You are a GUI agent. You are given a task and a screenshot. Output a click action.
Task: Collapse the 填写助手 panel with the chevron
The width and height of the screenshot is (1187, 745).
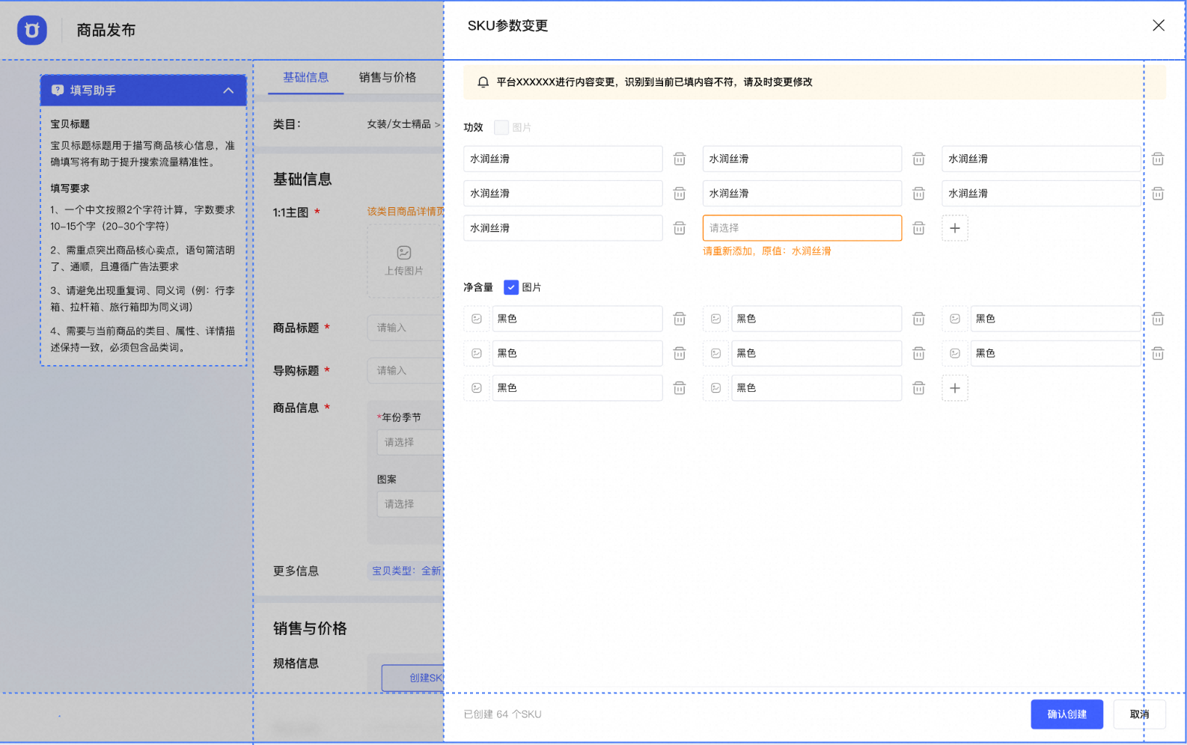point(228,91)
